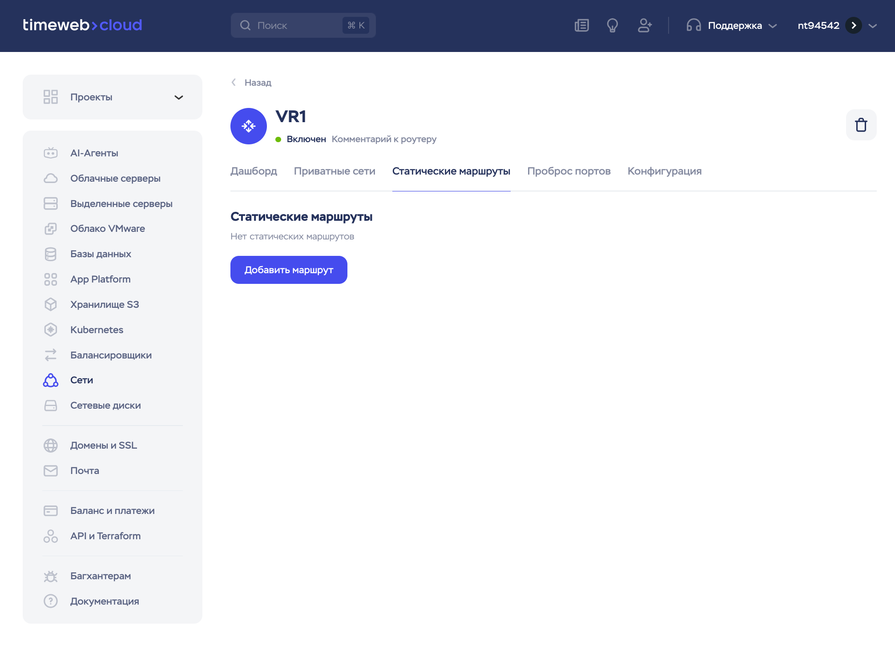Edit the Комментарий к роутеру text
The width and height of the screenshot is (895, 645).
384,139
